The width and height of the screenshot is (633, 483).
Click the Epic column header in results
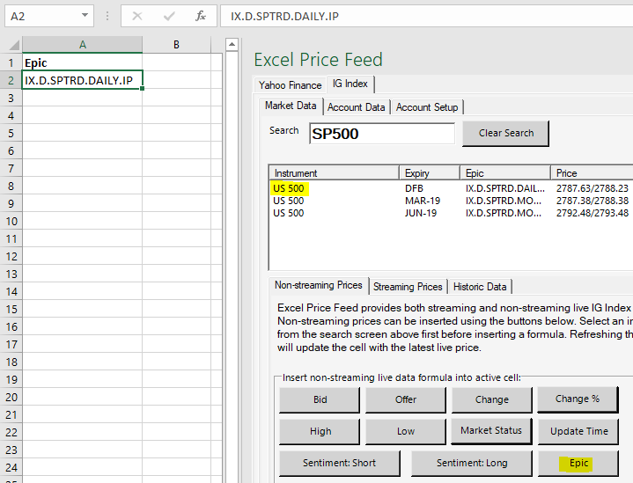click(x=505, y=173)
